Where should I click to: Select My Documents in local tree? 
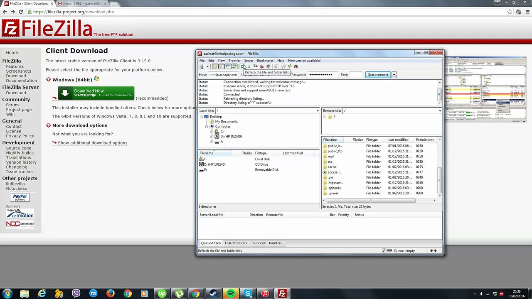tap(227, 122)
